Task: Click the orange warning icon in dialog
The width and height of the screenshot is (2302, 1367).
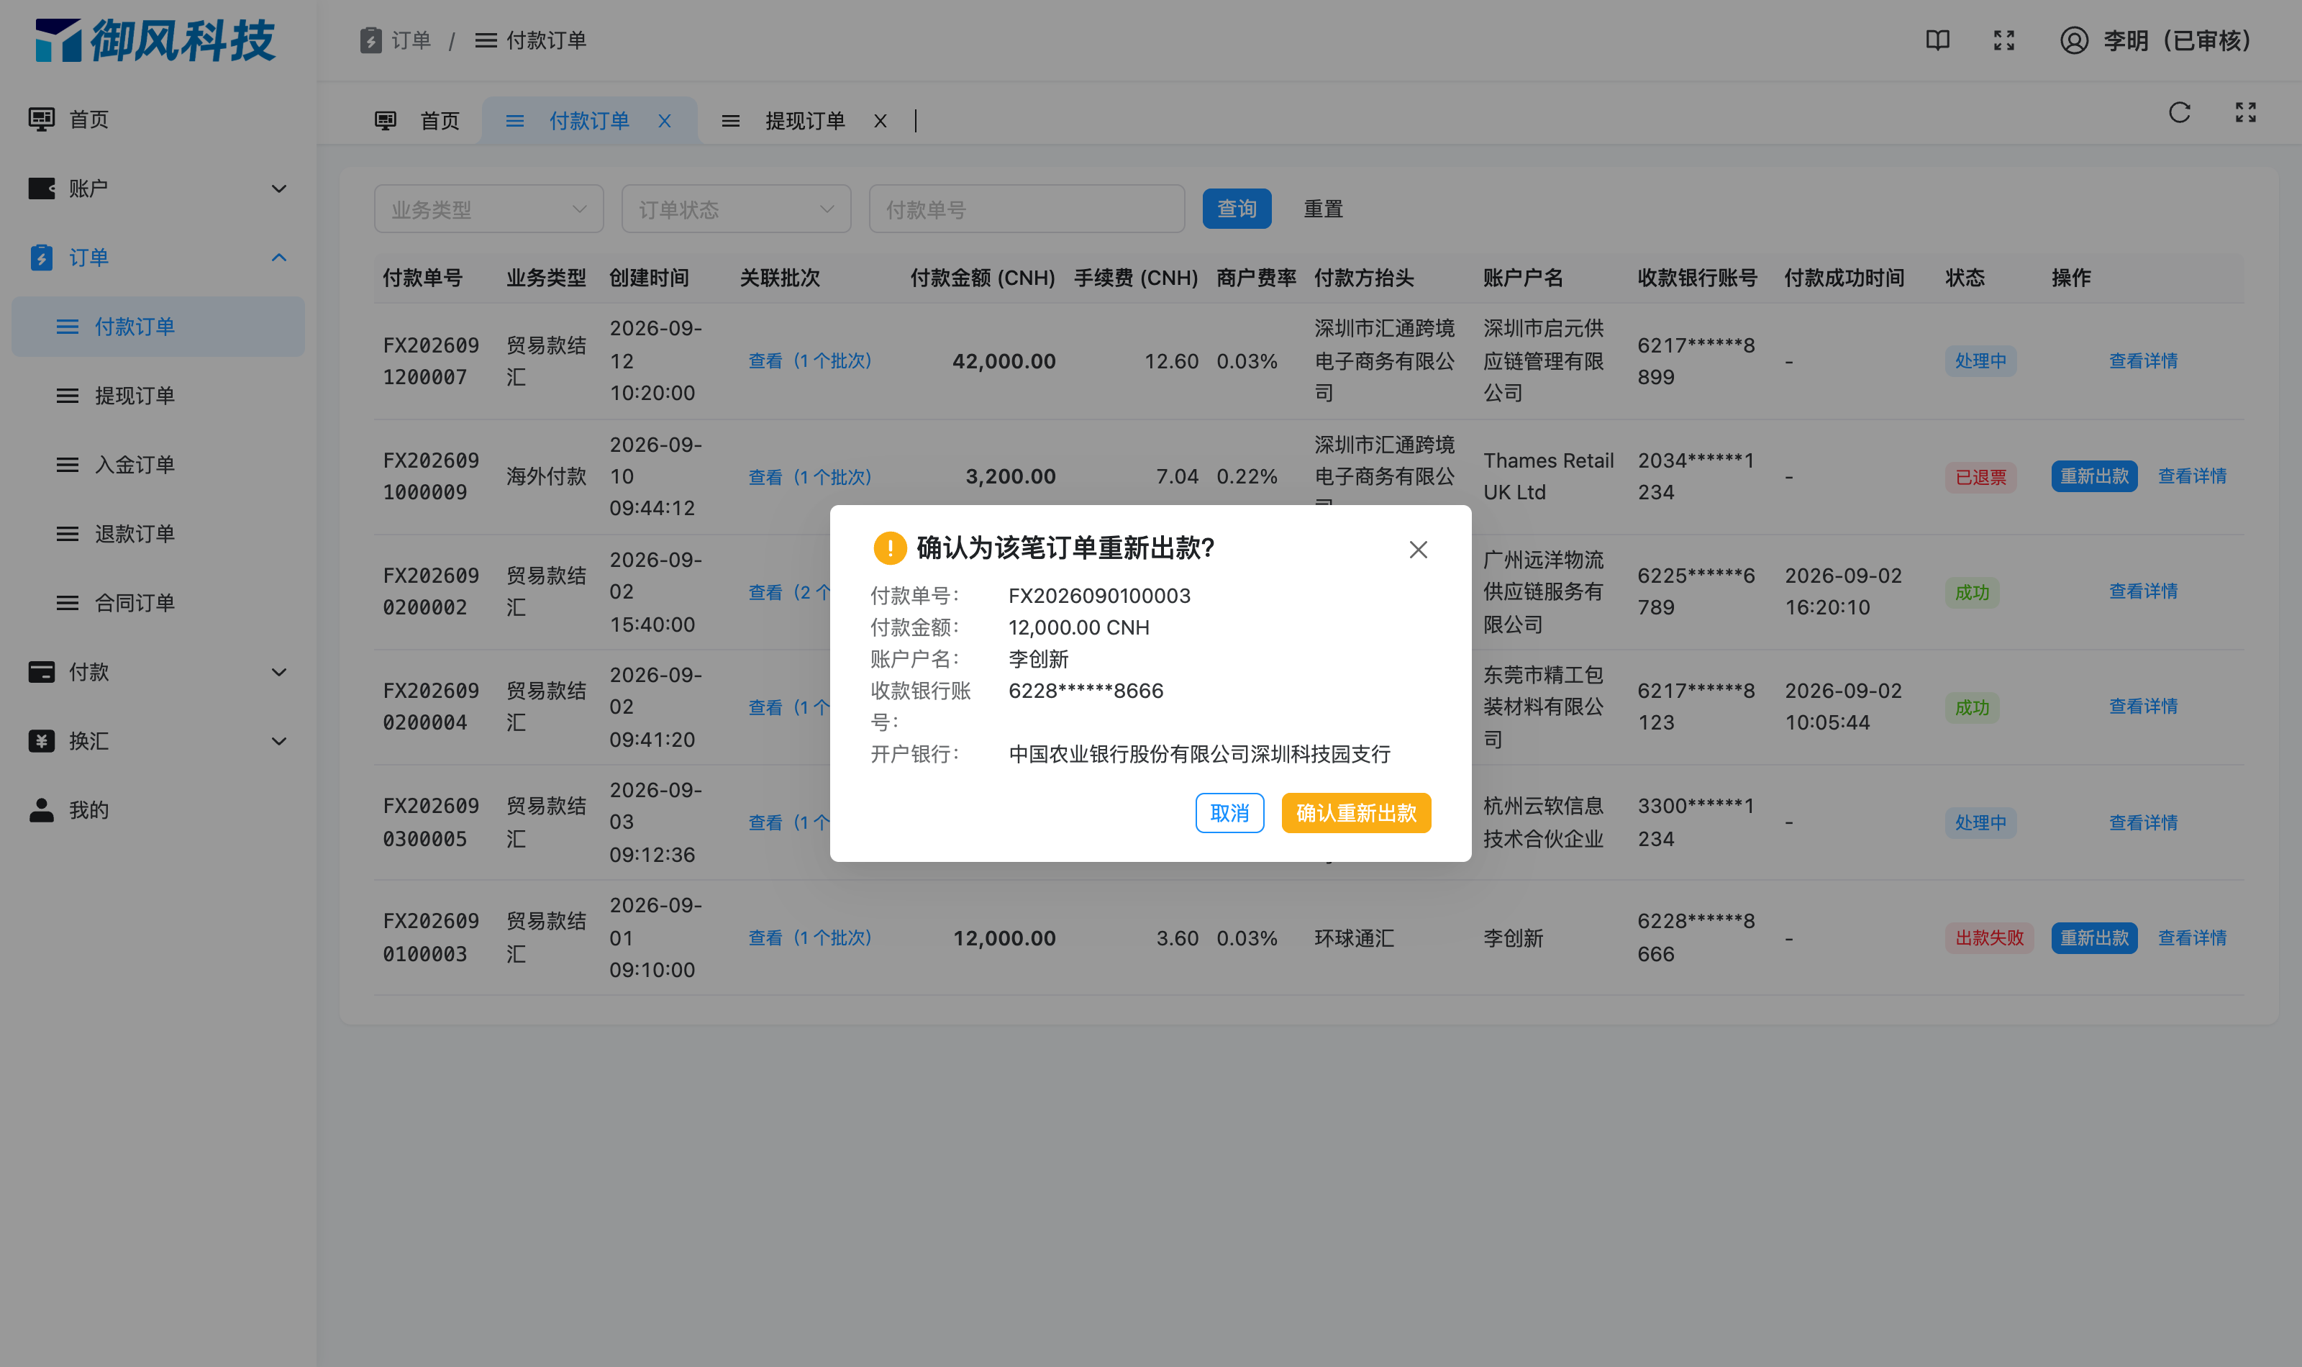Action: (889, 548)
